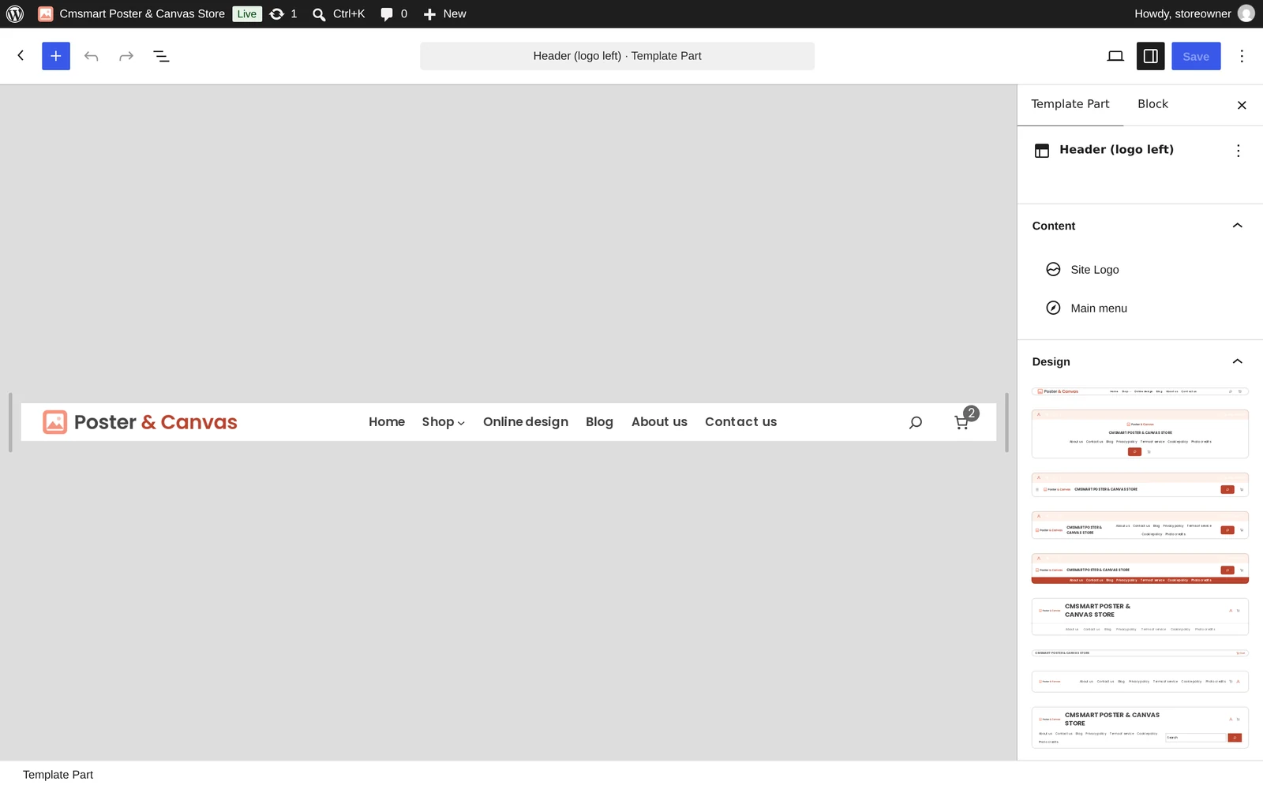Open the New content menu
The height and width of the screenshot is (789, 1263).
(445, 13)
